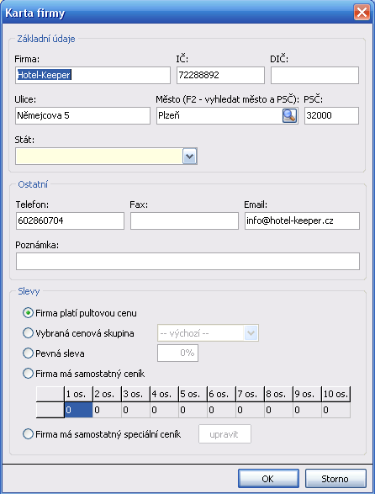Click the Email field
The image size is (375, 494).
pyautogui.click(x=302, y=220)
